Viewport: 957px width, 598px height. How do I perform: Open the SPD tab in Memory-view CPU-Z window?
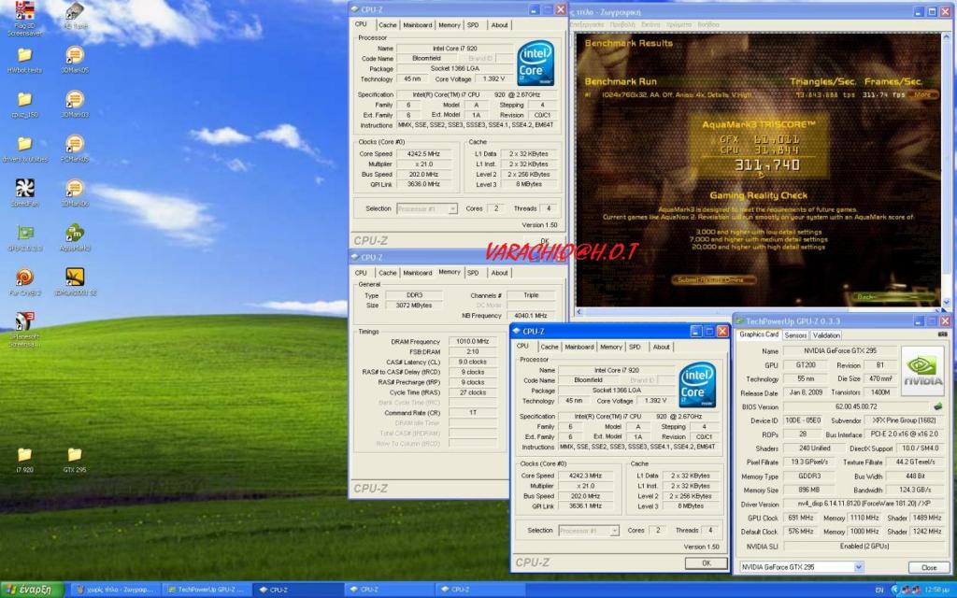click(x=473, y=273)
